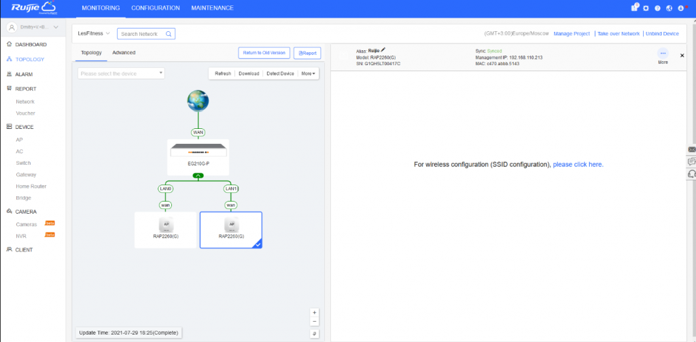Open the help question mark icon
This screenshot has height=342, width=696.
(657, 8)
